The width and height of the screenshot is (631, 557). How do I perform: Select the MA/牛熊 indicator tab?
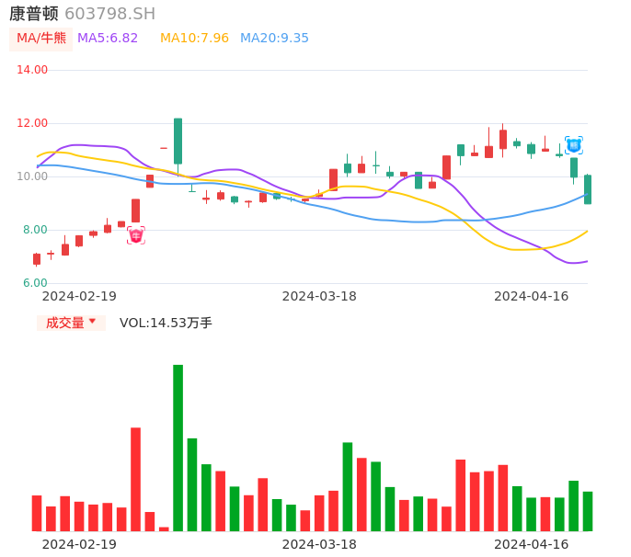click(41, 39)
